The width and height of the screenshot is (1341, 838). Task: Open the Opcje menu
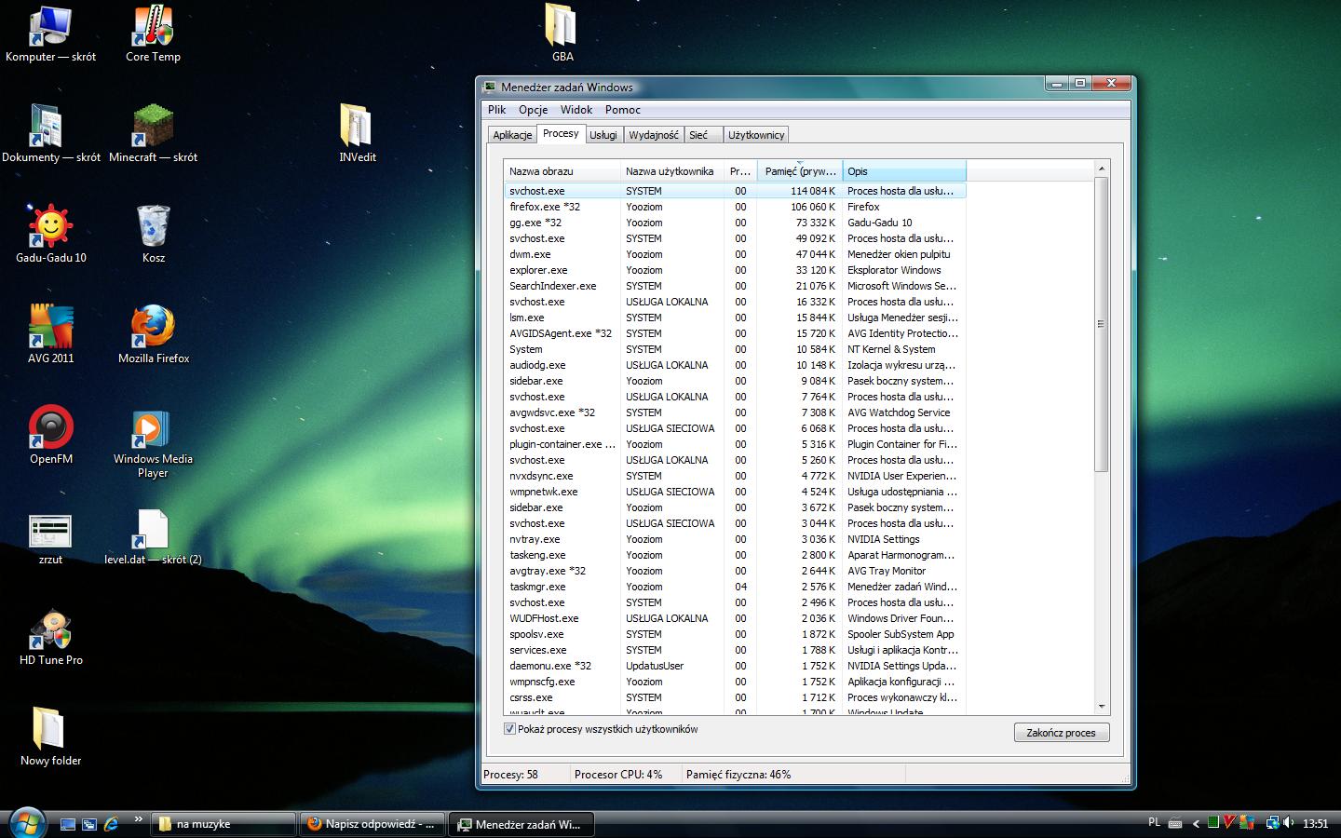click(x=533, y=110)
